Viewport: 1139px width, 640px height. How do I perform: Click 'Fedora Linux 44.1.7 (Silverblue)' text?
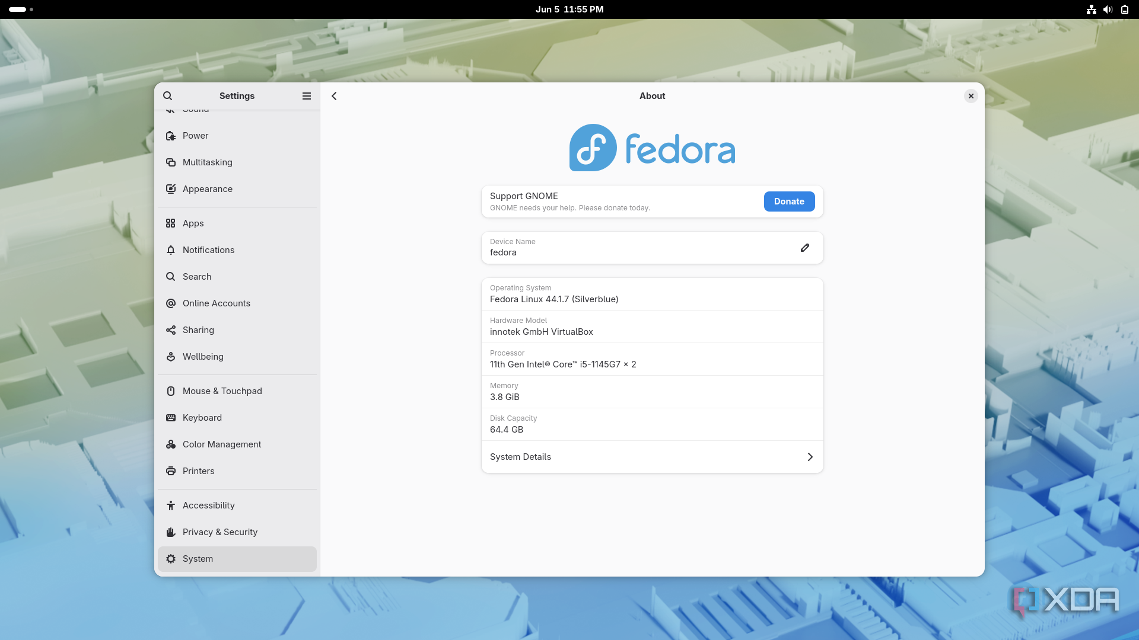pos(554,299)
